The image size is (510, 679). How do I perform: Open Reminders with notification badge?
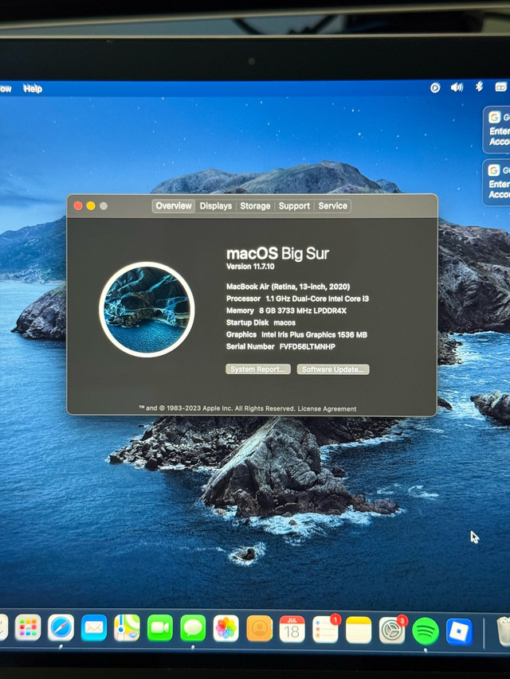coord(325,629)
